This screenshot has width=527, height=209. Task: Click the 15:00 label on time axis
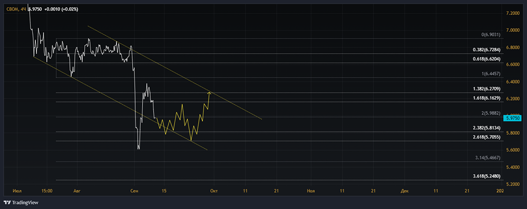pos(47,191)
